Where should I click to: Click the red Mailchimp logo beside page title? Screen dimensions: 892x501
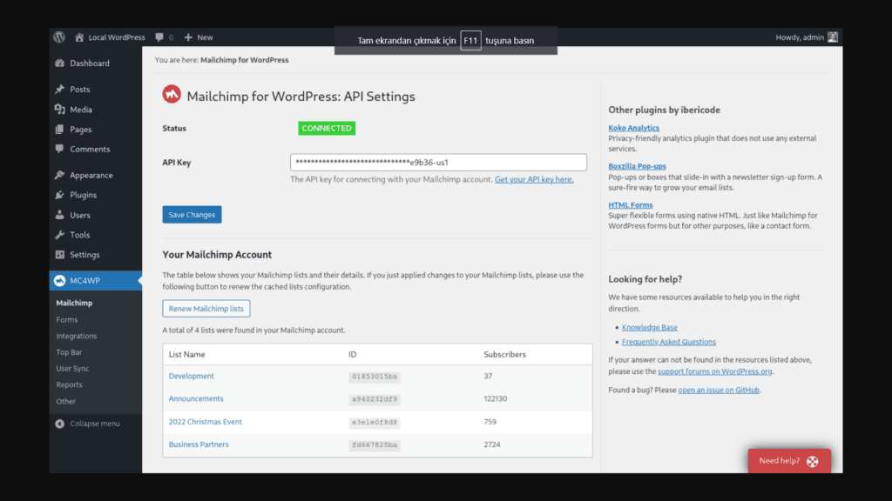(172, 94)
